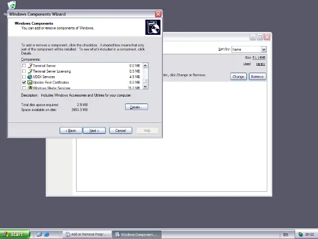The width and height of the screenshot is (318, 239).
Task: Click the taskbar clock showing 20:22
Action: (309, 235)
